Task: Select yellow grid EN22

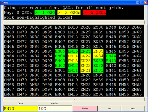Action: (86, 66)
